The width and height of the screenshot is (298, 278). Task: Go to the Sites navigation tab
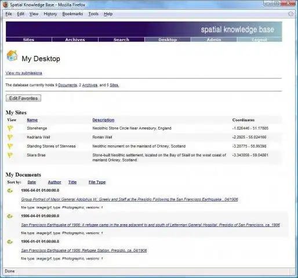click(x=28, y=39)
